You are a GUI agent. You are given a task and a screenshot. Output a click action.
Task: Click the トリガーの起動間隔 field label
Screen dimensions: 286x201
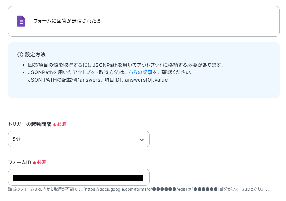point(30,124)
